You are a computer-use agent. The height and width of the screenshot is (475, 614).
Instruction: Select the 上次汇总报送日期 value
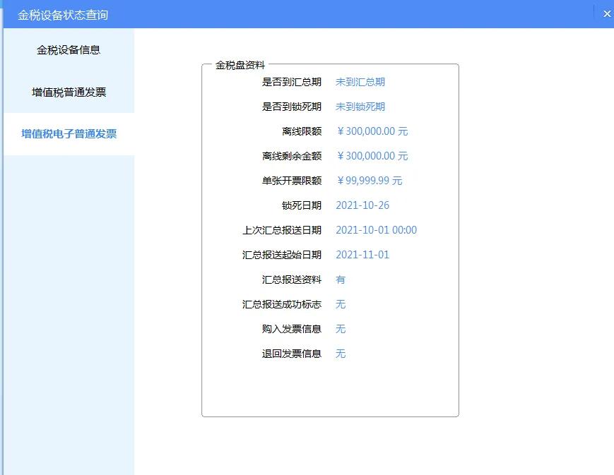click(377, 230)
